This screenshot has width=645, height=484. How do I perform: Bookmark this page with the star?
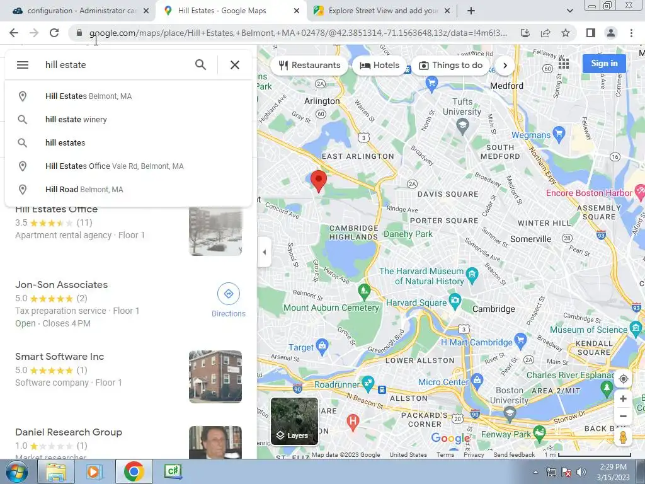point(566,33)
